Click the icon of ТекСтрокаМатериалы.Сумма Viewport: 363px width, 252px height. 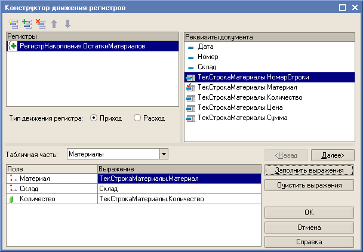point(190,118)
